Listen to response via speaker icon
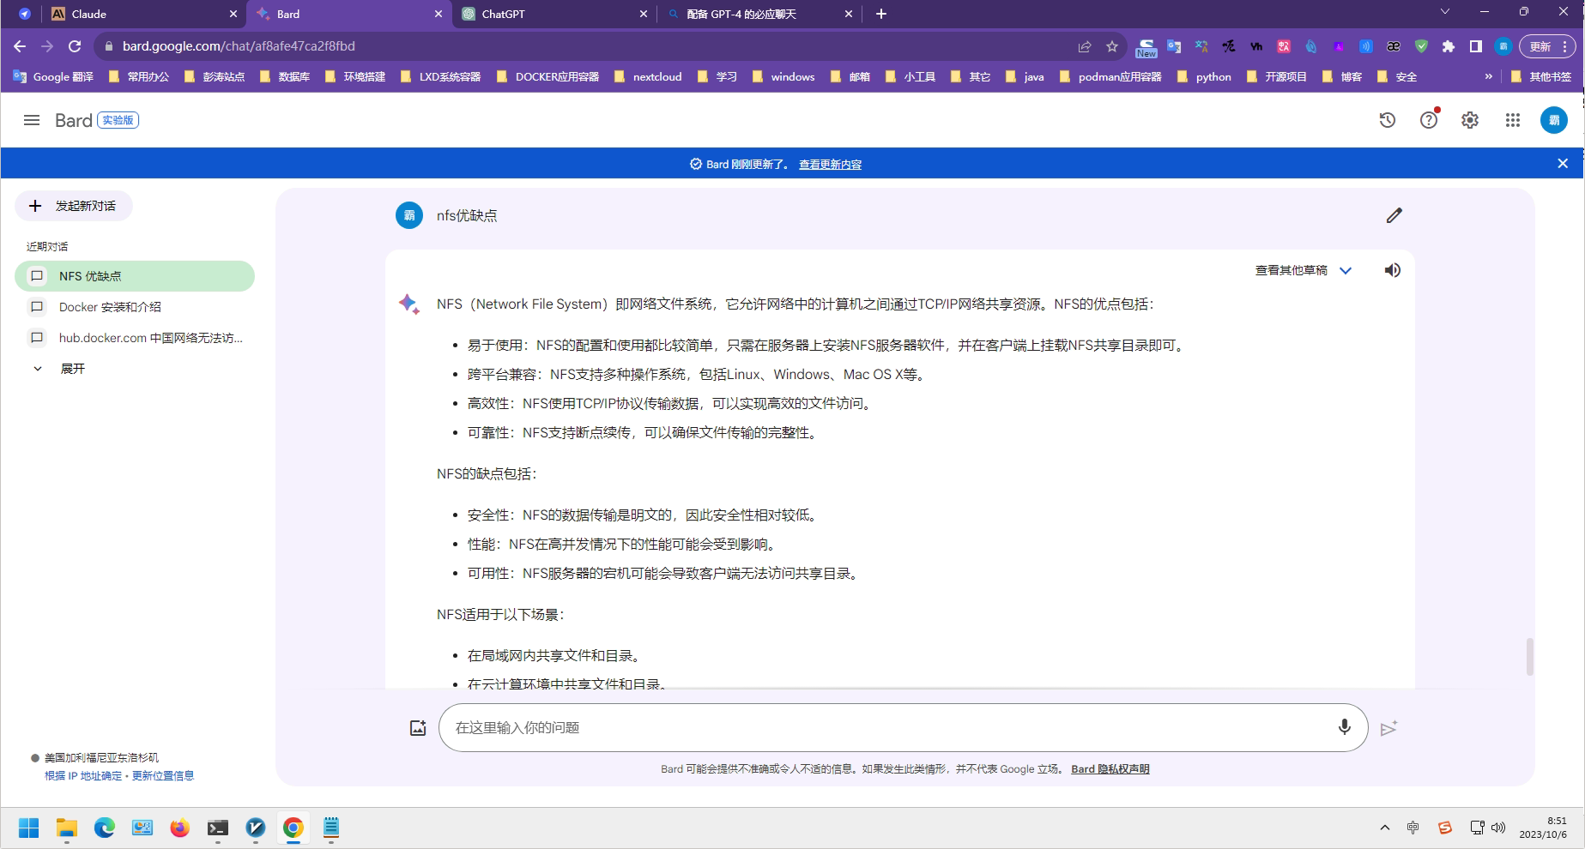 tap(1393, 270)
